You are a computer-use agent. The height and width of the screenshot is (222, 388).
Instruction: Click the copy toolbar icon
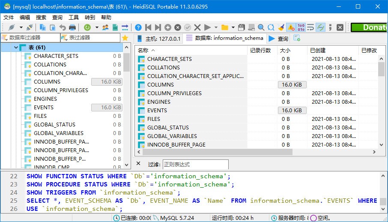[x=42, y=27]
